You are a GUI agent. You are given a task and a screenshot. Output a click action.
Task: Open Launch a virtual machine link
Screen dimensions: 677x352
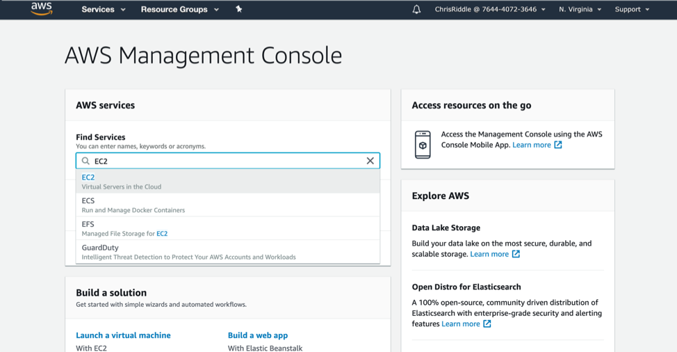(x=123, y=335)
